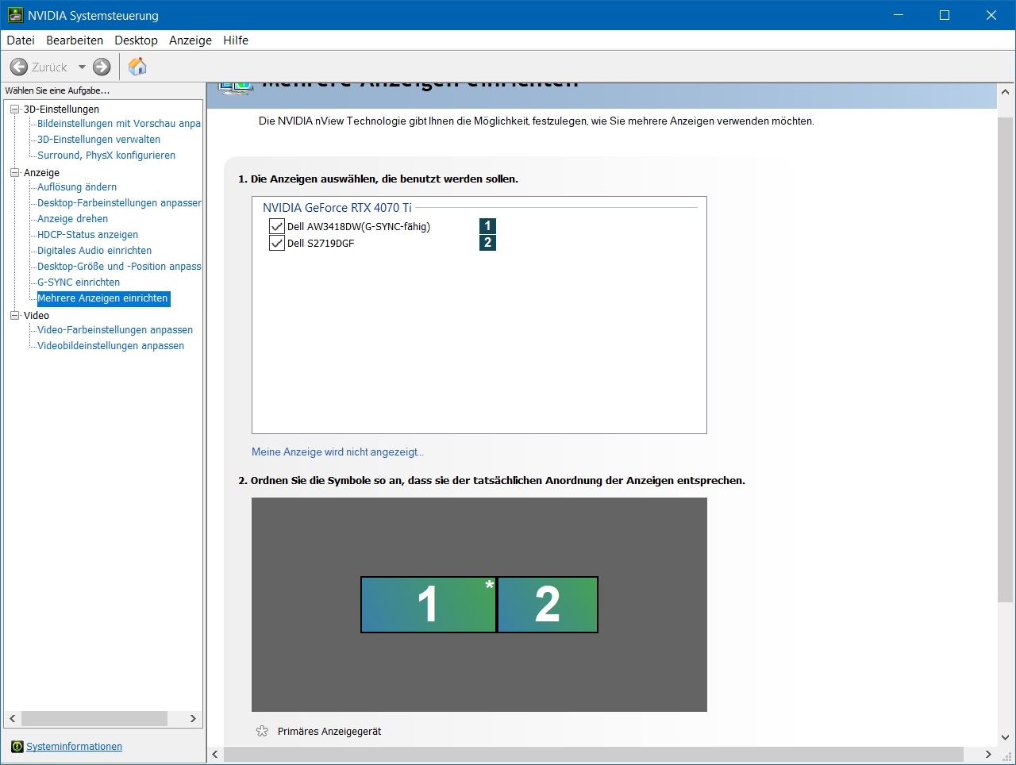Click the forward navigation arrow icon
The height and width of the screenshot is (765, 1016).
(x=102, y=67)
